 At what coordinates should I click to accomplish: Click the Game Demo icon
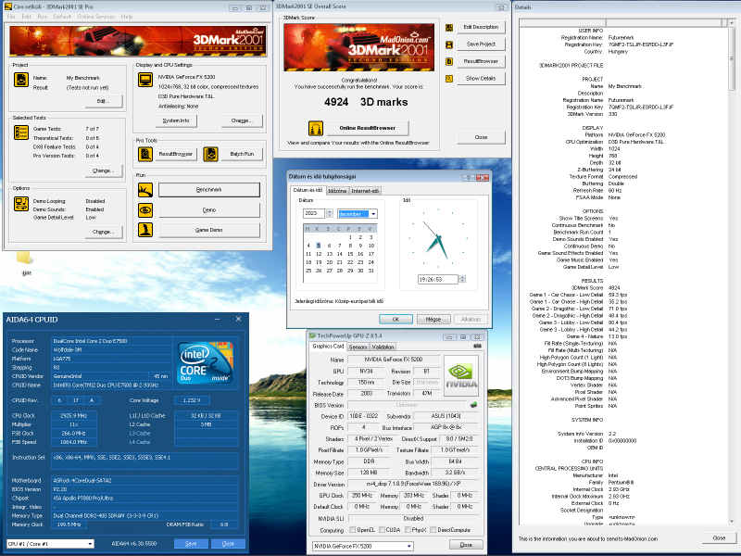pos(145,230)
